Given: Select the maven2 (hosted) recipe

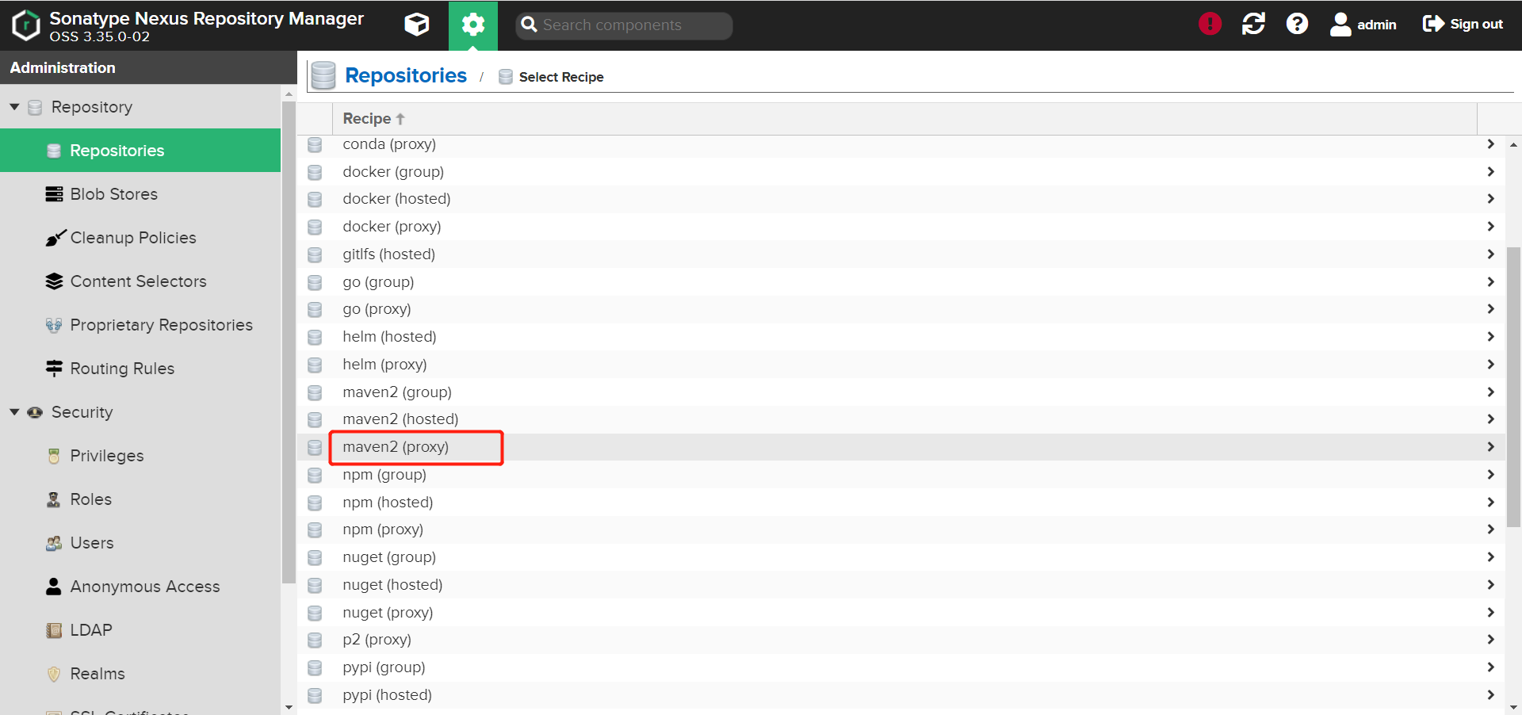Looking at the screenshot, I should tap(903, 419).
